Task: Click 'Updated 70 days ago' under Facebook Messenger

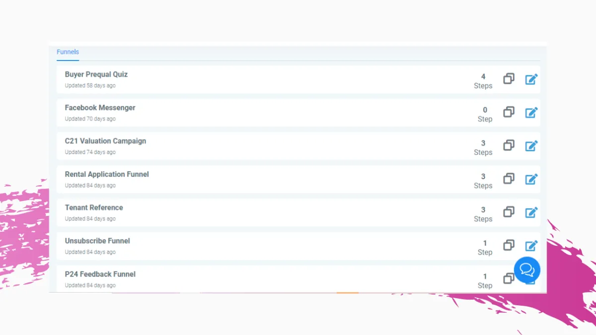Action: (90, 119)
